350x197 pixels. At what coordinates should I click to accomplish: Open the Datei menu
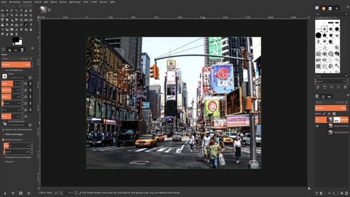[4, 2]
